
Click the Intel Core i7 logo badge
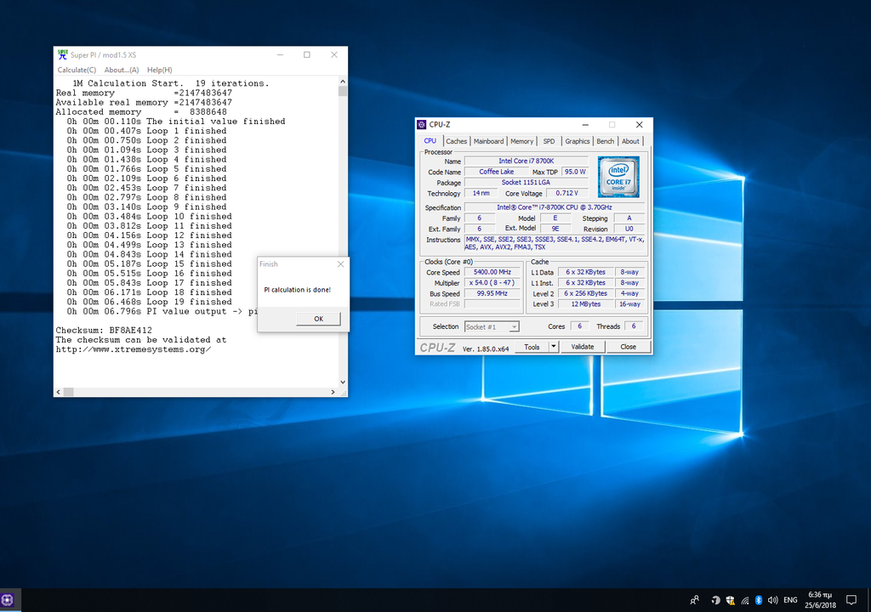tap(618, 177)
